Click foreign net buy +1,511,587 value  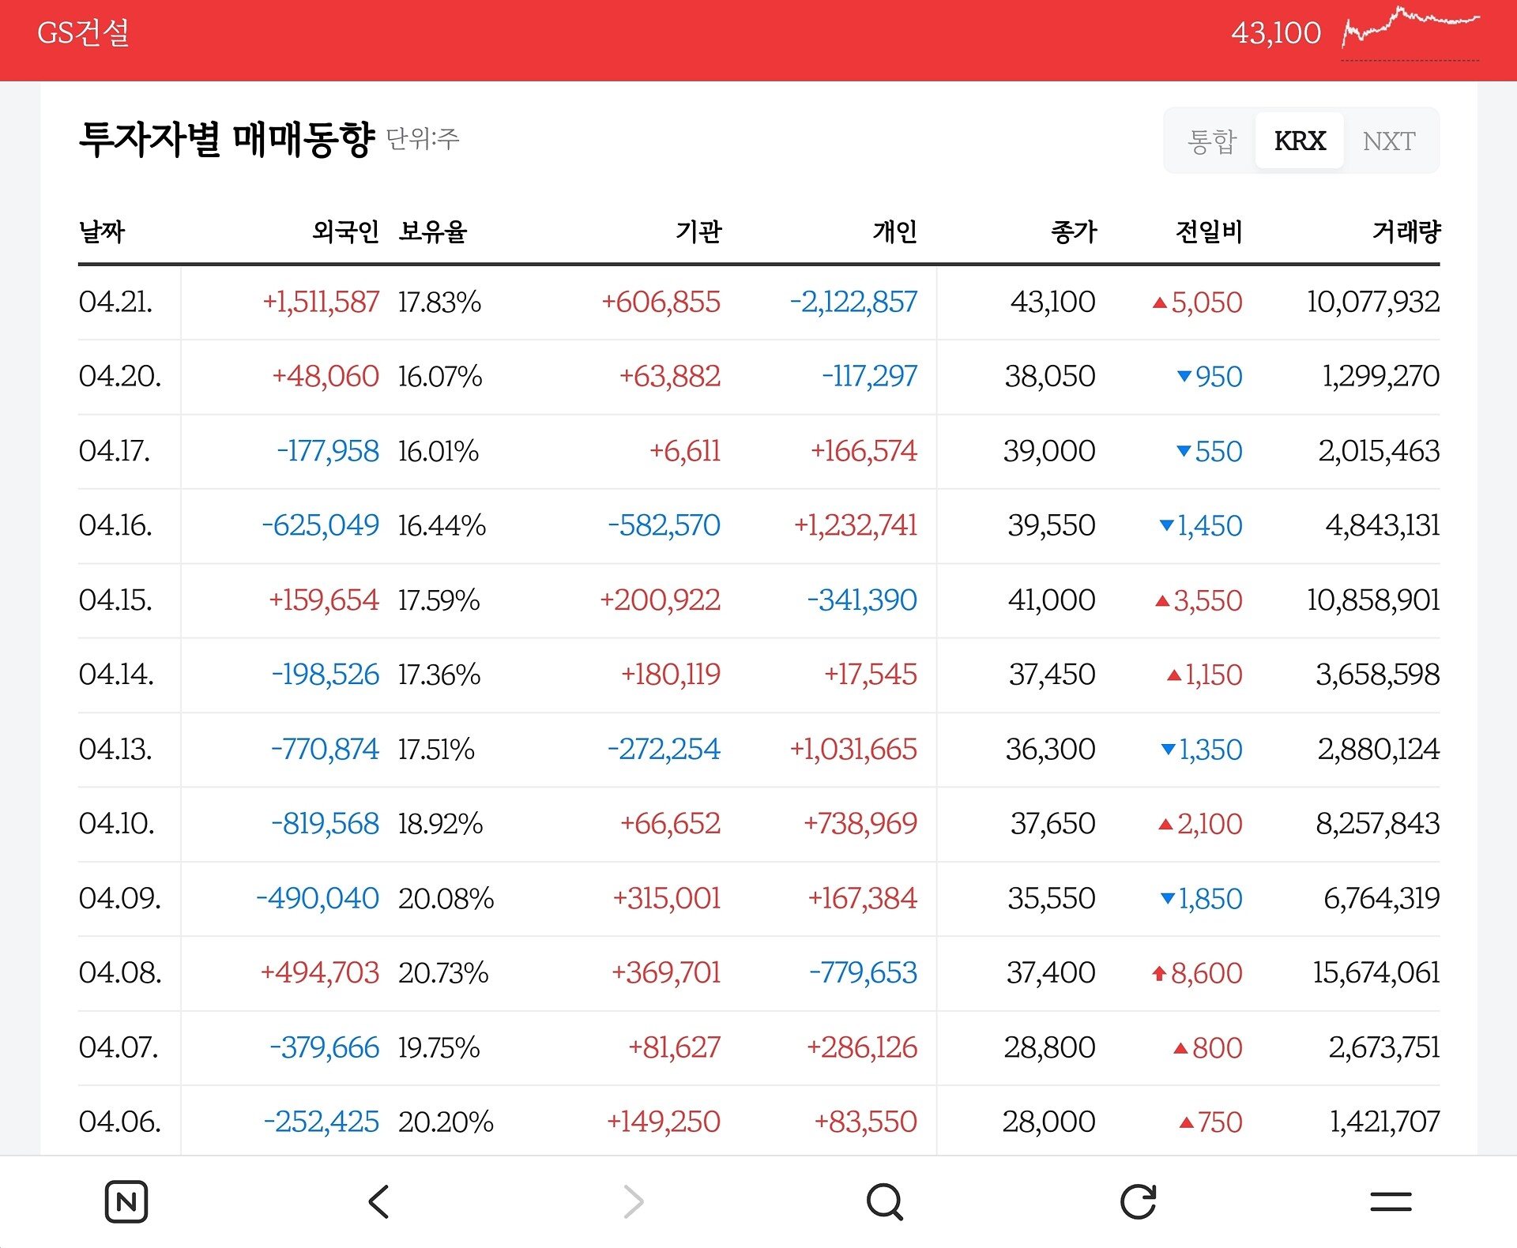coord(321,303)
